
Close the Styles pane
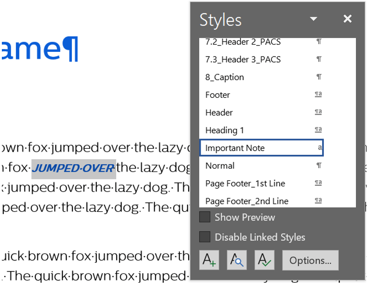[348, 19]
